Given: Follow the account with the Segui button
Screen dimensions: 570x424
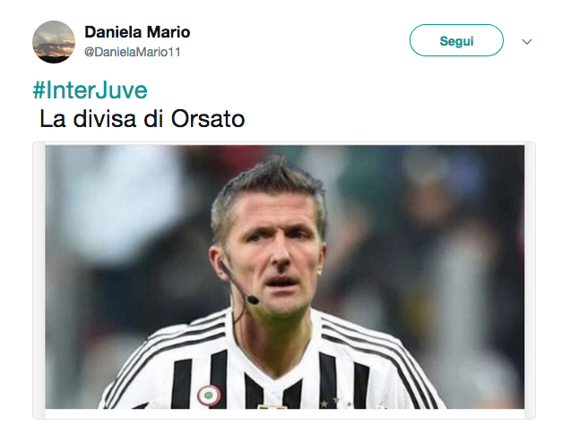Looking at the screenshot, I should click(456, 40).
